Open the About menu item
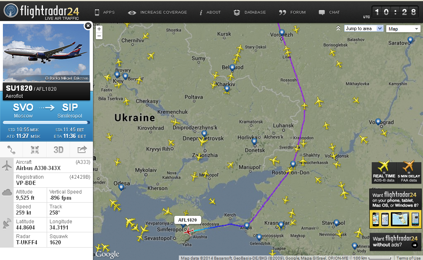Screen dimensions: 423x260 (x=210, y=12)
